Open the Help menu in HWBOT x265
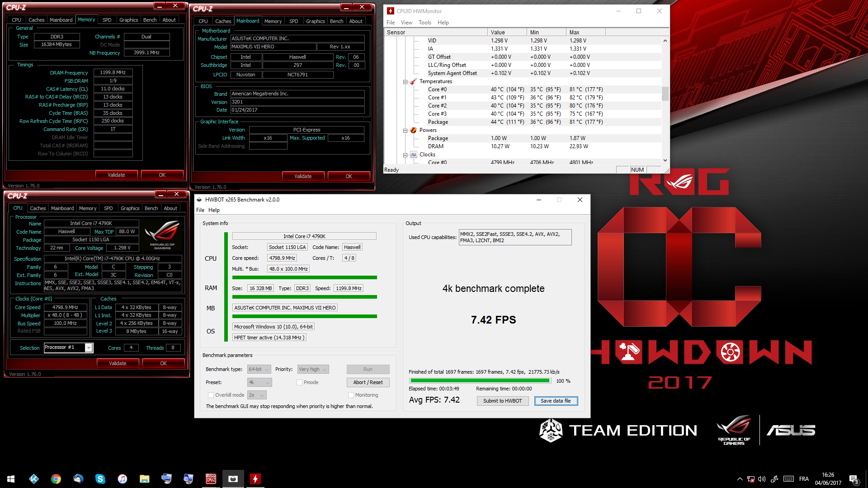This screenshot has height=488, width=868. click(214, 210)
